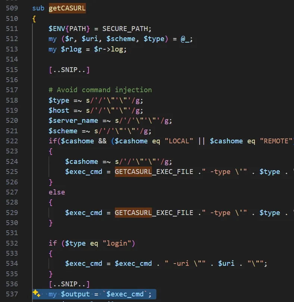Click the $server_name variable on line 520
294x302 pixels.
pyautogui.click(x=73, y=121)
